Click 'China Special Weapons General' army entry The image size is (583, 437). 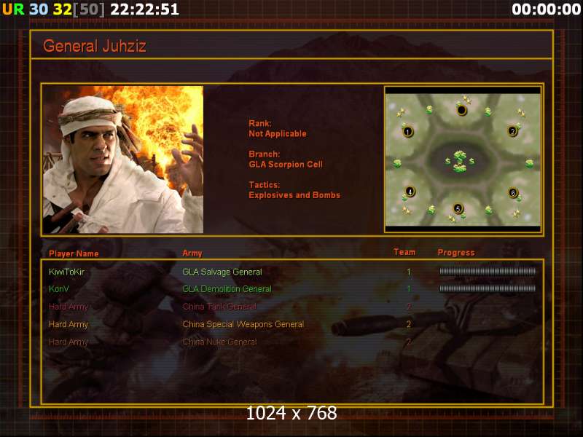[x=243, y=324]
